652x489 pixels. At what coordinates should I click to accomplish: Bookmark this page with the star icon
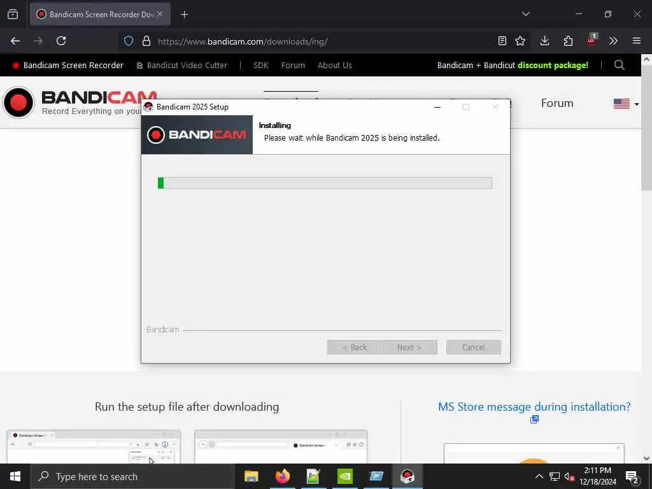[520, 41]
